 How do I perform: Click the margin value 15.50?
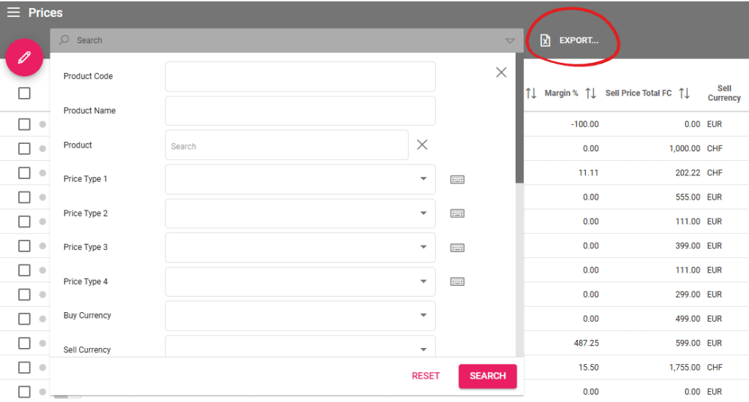(x=588, y=368)
